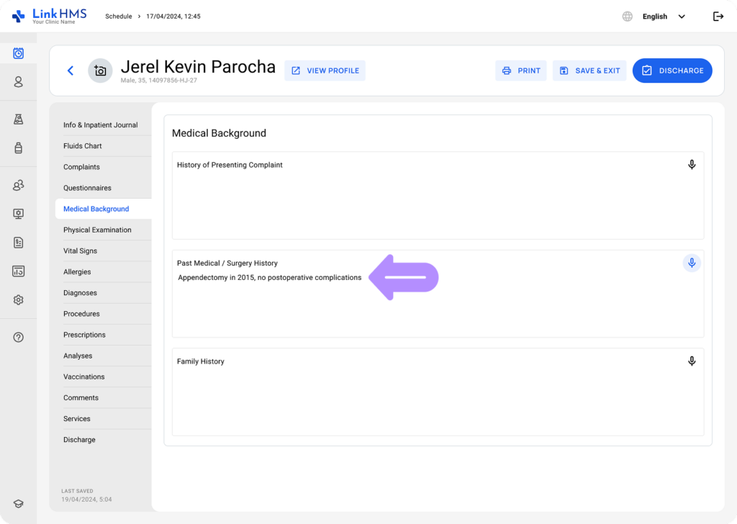Click the logout icon at top right
737x524 pixels.
click(718, 17)
